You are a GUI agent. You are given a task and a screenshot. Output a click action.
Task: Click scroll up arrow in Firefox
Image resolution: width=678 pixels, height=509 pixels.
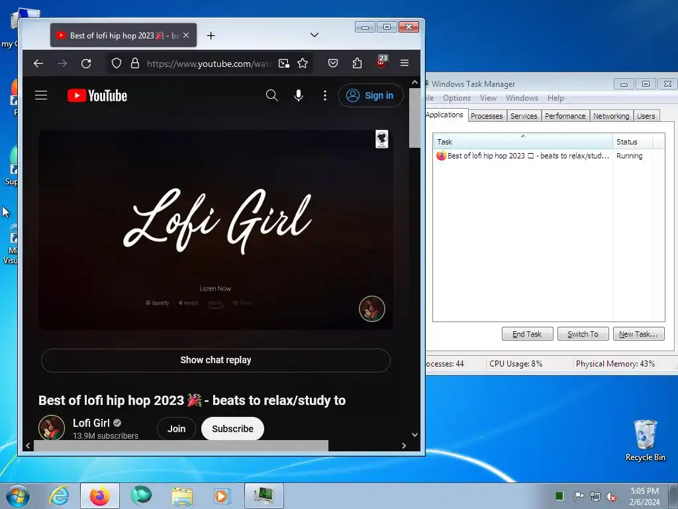pos(414,82)
